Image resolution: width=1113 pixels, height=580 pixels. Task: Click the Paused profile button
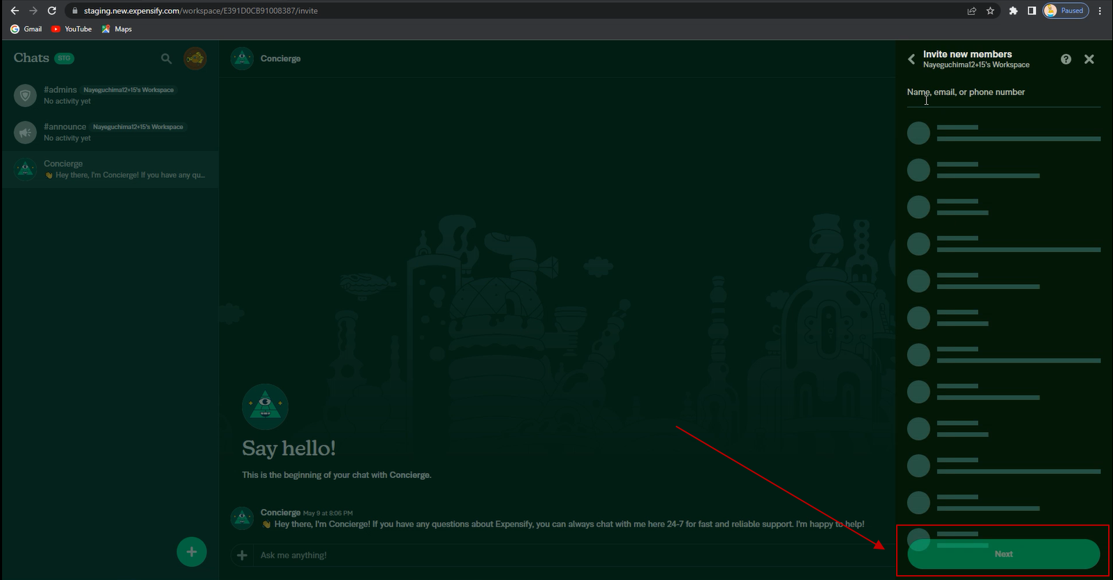pyautogui.click(x=1066, y=10)
